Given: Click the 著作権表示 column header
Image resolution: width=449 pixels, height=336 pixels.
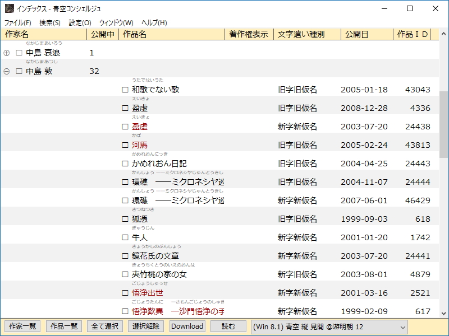Looking at the screenshot, I should coord(249,34).
